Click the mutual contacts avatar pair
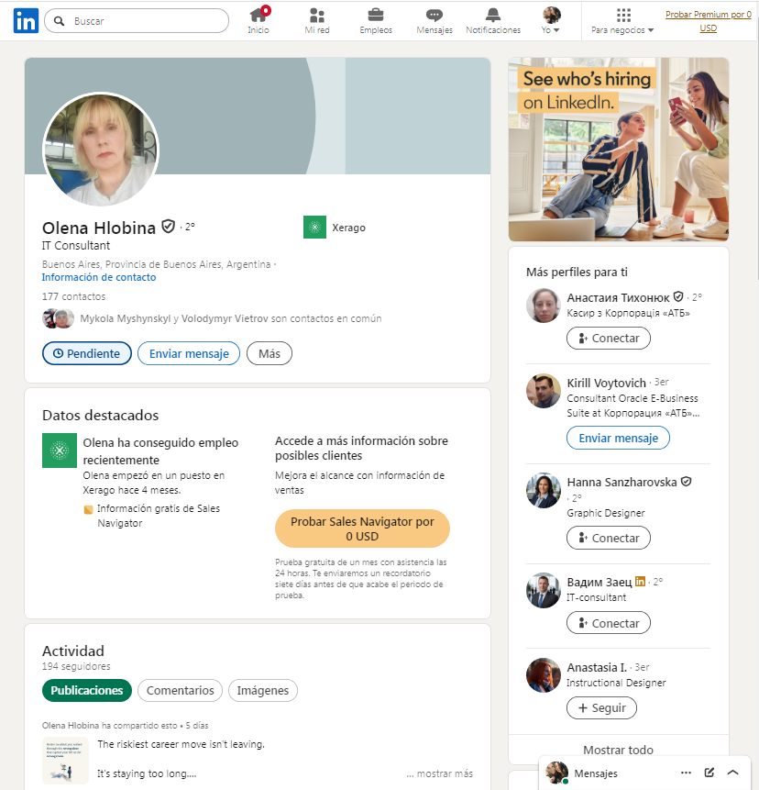Image resolution: width=759 pixels, height=790 pixels. tap(58, 318)
